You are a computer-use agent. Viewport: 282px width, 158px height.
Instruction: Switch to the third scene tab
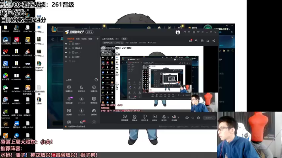coord(84,39)
